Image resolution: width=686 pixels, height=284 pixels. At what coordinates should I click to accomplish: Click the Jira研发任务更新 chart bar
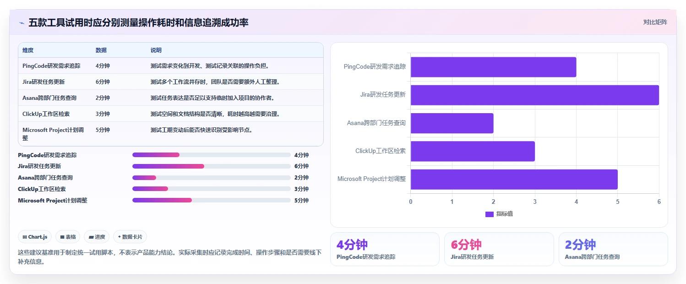(534, 95)
